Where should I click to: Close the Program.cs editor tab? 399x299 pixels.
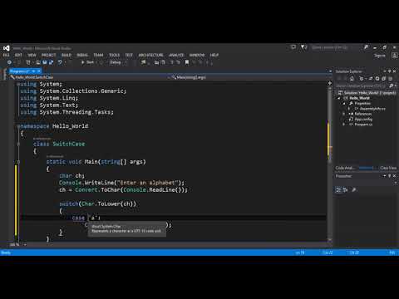pos(39,71)
